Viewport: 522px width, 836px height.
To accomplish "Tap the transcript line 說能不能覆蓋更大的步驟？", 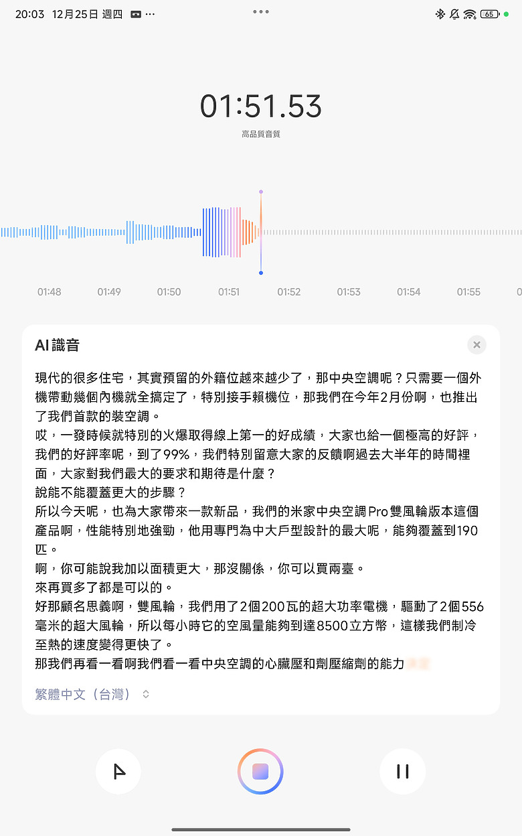I will [x=110, y=492].
